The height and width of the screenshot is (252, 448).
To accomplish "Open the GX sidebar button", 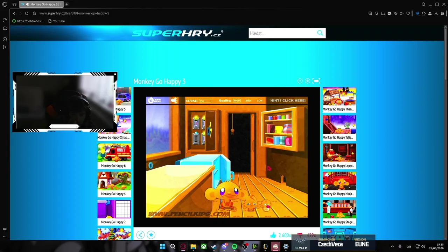I will pyautogui.click(x=5, y=229).
